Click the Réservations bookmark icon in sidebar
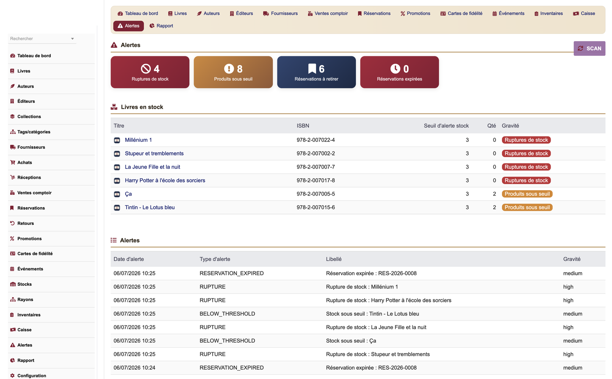 pyautogui.click(x=12, y=208)
